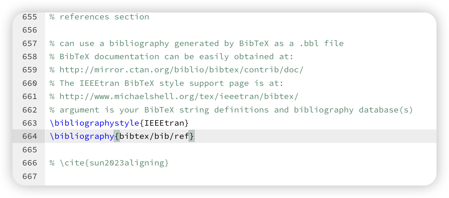
Task: Click line number 655 in gutter
Action: click(30, 17)
